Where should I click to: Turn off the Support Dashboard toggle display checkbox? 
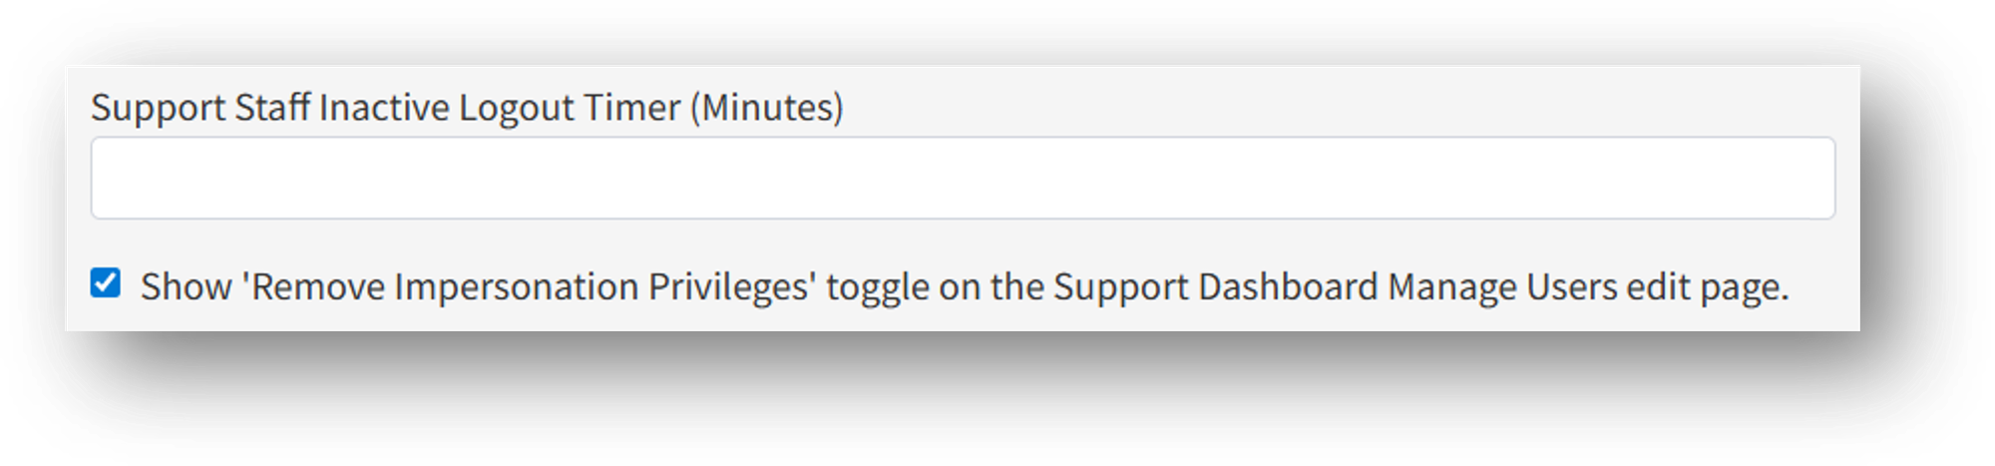click(106, 283)
